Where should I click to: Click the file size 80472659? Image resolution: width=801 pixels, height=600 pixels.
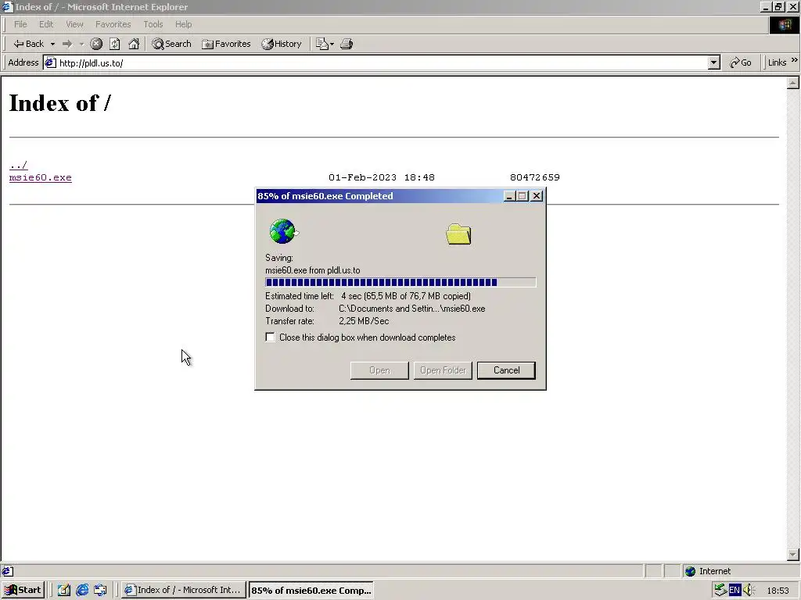click(x=535, y=177)
